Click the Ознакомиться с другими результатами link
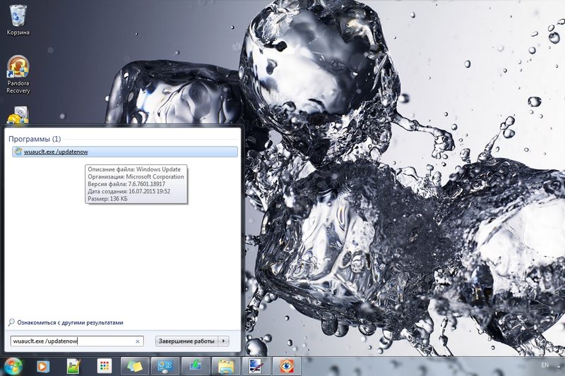This screenshot has height=376, width=565. click(70, 322)
